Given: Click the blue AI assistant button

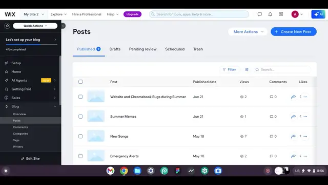Looking at the screenshot, I should point(318,14).
